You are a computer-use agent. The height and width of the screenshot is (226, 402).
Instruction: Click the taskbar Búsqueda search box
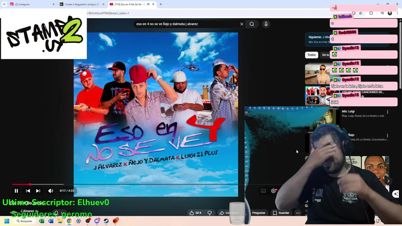[25, 221]
